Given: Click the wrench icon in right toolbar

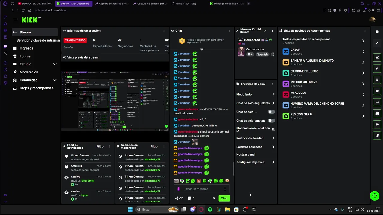Looking at the screenshot, I should click(x=377, y=125).
